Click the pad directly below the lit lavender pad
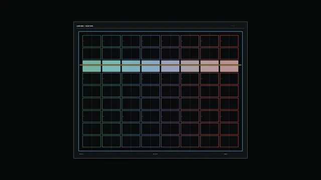The width and height of the screenshot is (321, 180). tap(171, 78)
